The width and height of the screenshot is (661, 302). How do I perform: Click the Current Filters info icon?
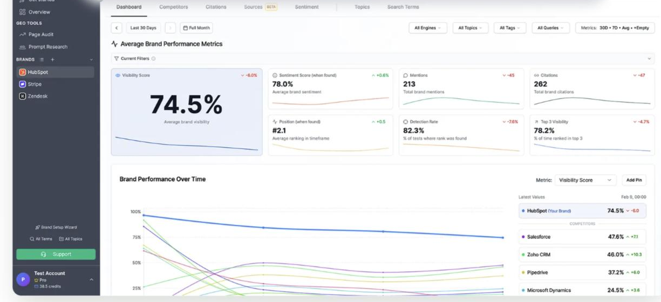coord(153,59)
